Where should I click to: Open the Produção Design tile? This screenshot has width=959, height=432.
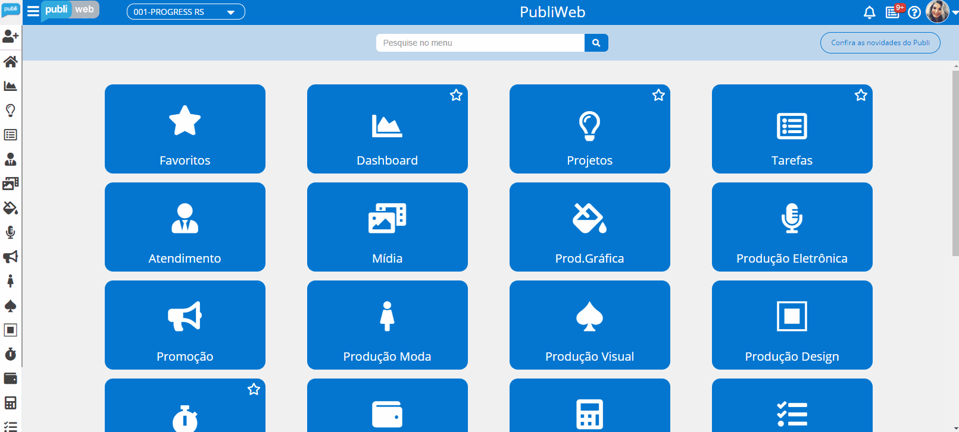pyautogui.click(x=792, y=325)
